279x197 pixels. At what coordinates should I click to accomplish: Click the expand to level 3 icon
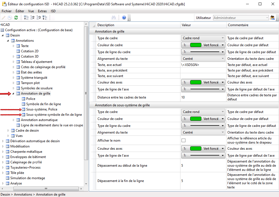pos(39,18)
